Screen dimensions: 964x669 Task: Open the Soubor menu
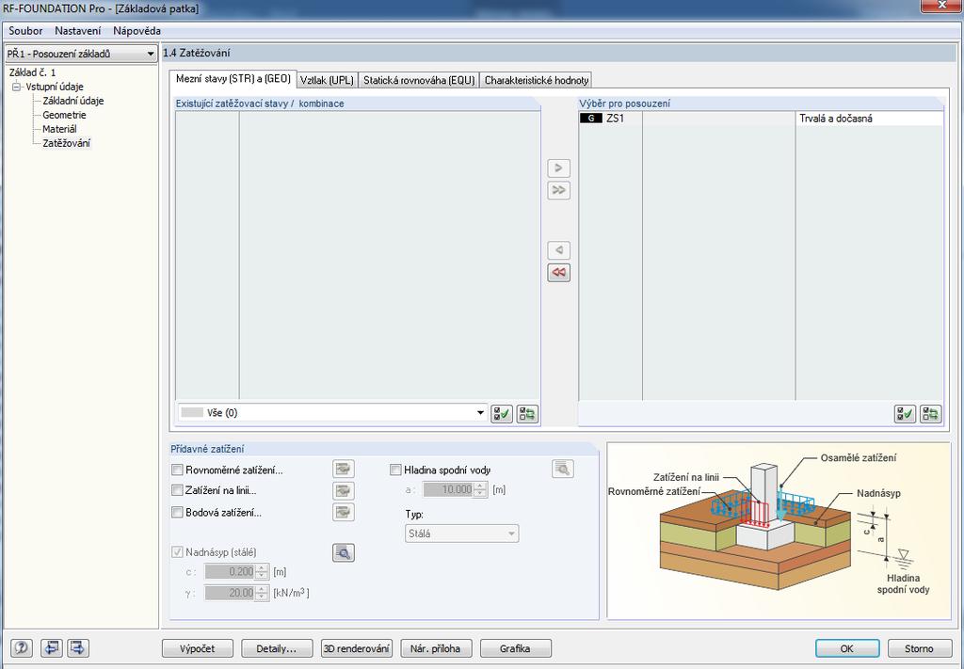[25, 31]
